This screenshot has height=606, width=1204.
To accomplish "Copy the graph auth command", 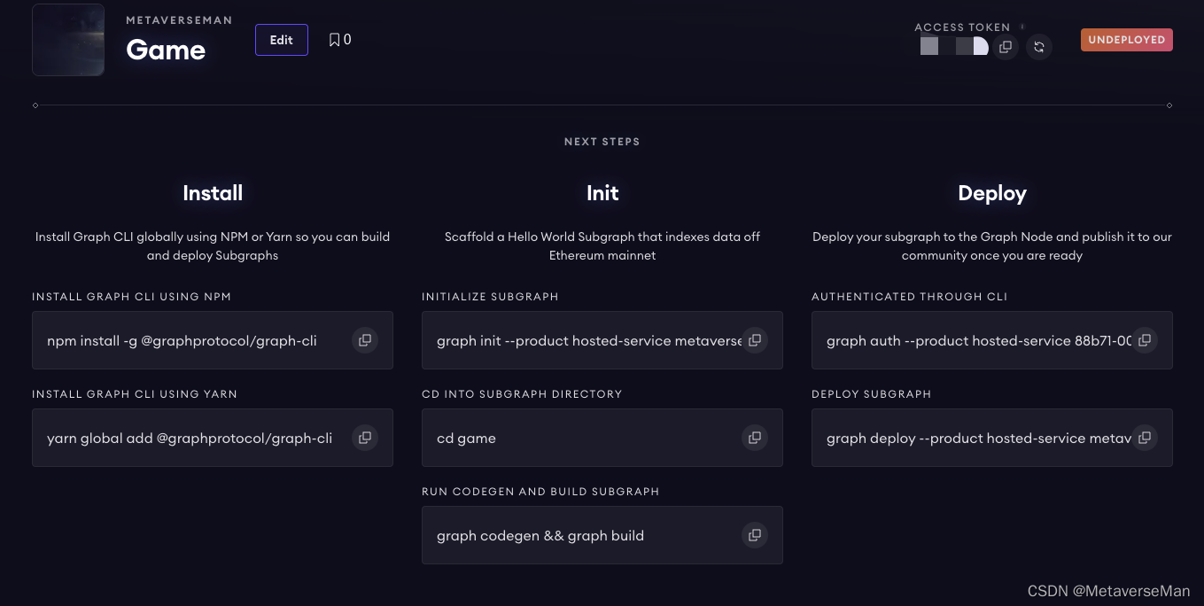I will point(1145,340).
